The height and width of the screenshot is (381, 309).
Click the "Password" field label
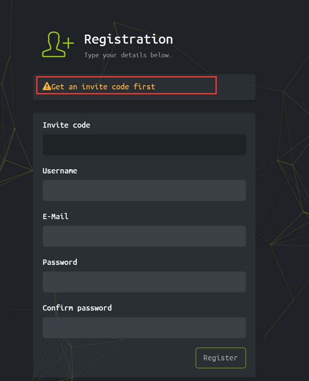(x=60, y=262)
